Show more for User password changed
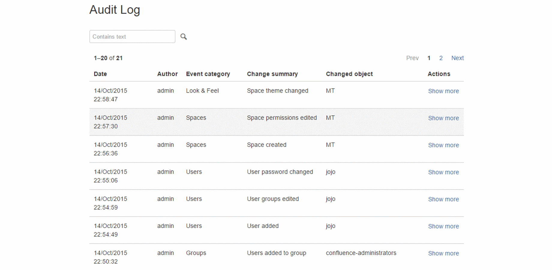The image size is (552, 270). (443, 172)
